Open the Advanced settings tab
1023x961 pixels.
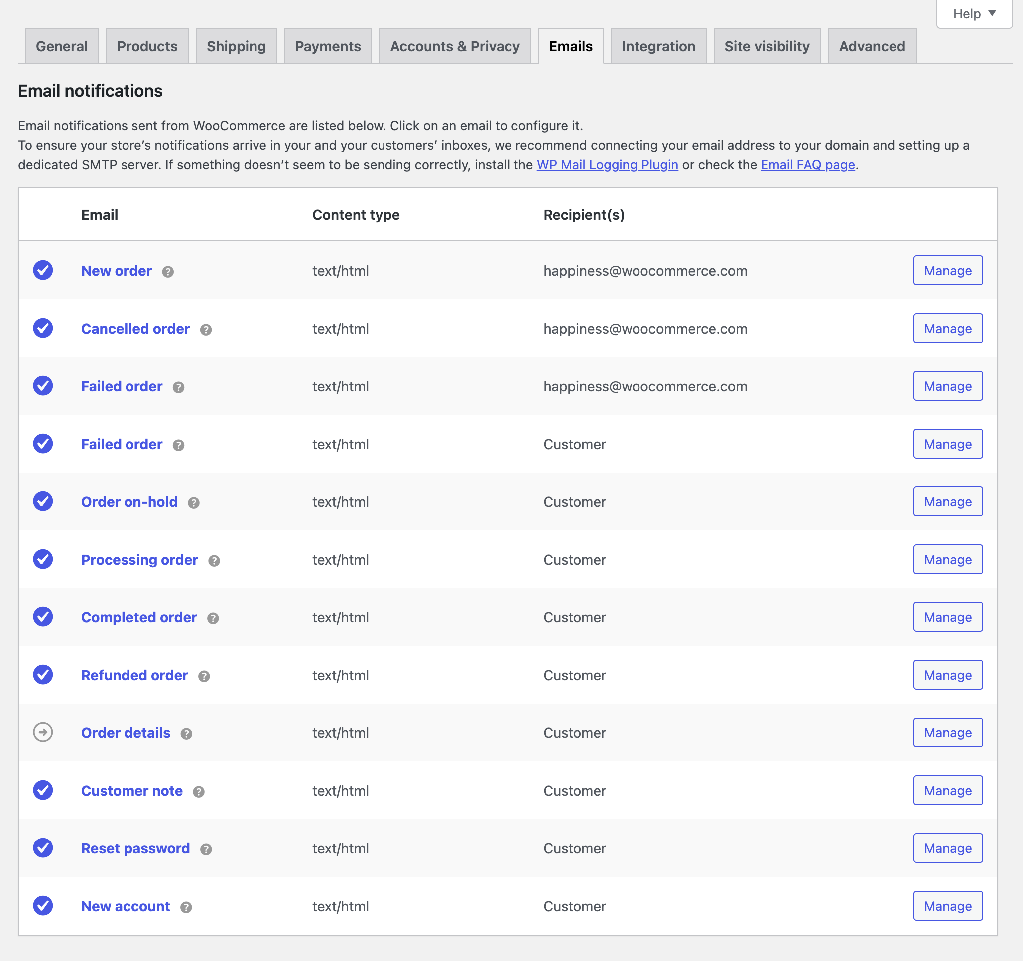coord(872,46)
